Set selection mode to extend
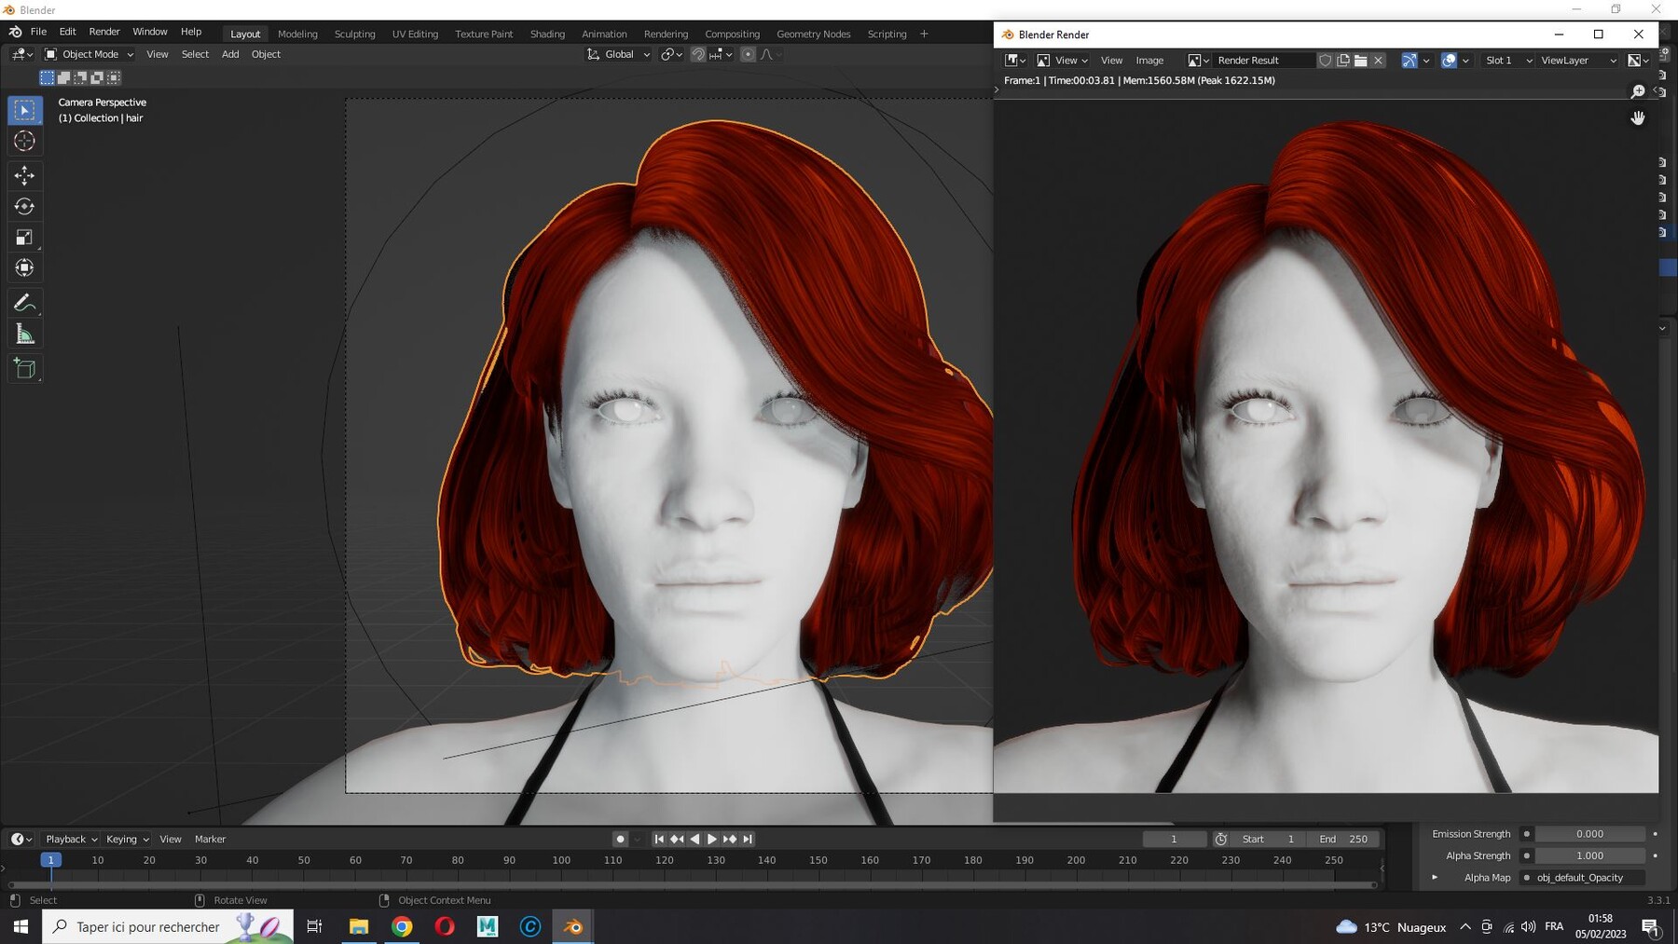This screenshot has width=1678, height=944. click(x=63, y=77)
